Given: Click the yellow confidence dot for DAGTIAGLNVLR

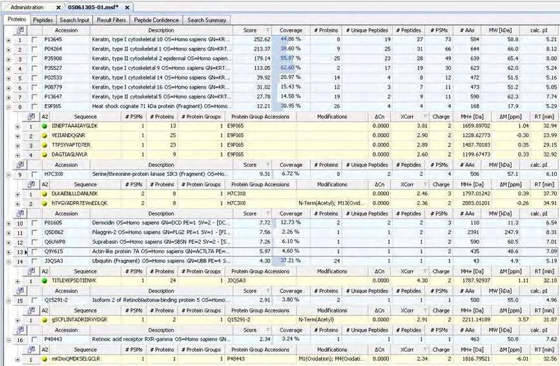Looking at the screenshot, I should point(45,155).
